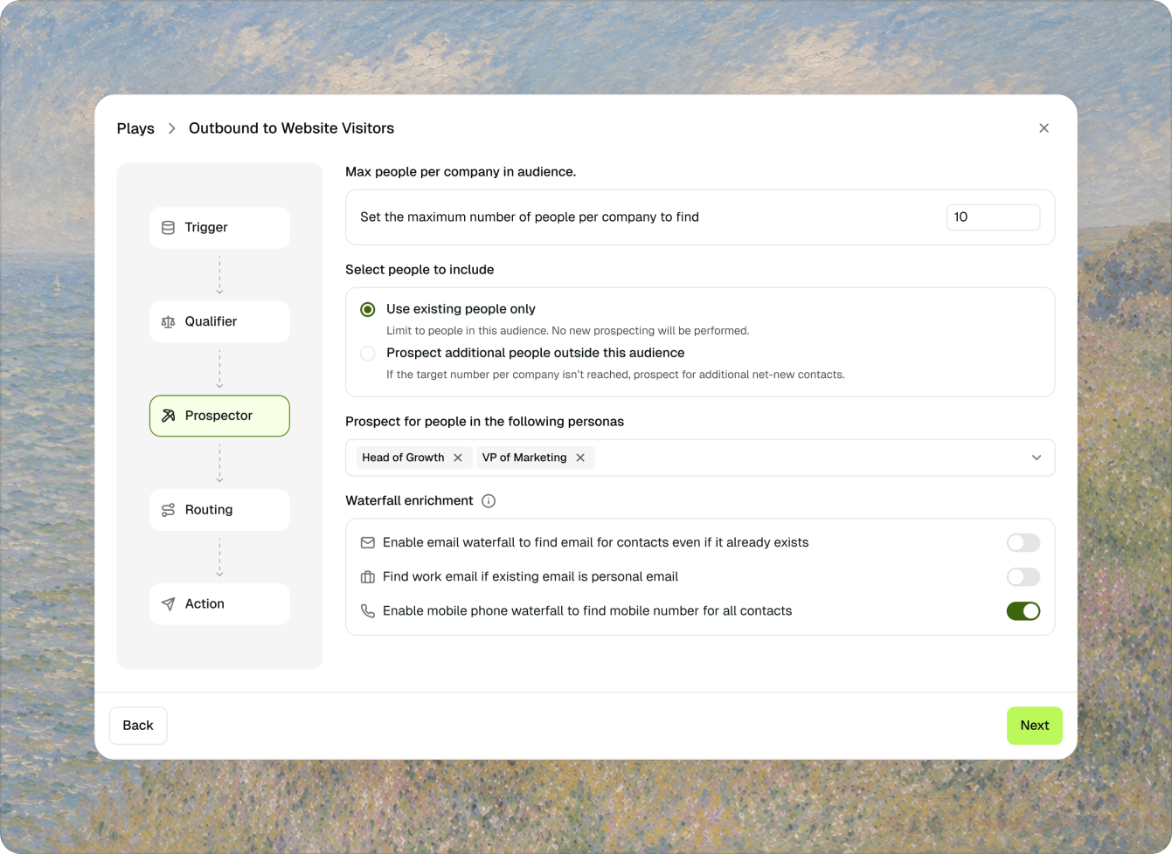The image size is (1172, 854).
Task: Go to Plays breadcrumb link
Action: tap(135, 128)
